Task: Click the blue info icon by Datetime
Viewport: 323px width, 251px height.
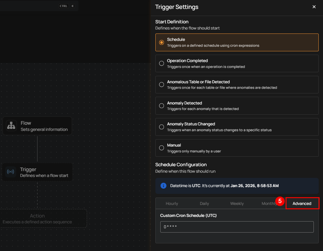Action: pos(164,186)
